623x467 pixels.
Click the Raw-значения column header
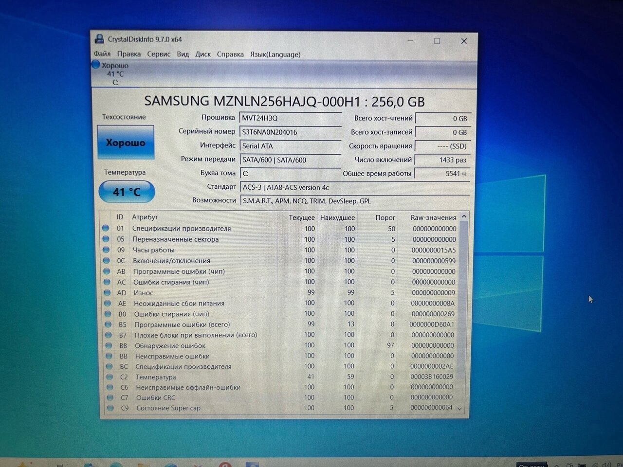433,217
